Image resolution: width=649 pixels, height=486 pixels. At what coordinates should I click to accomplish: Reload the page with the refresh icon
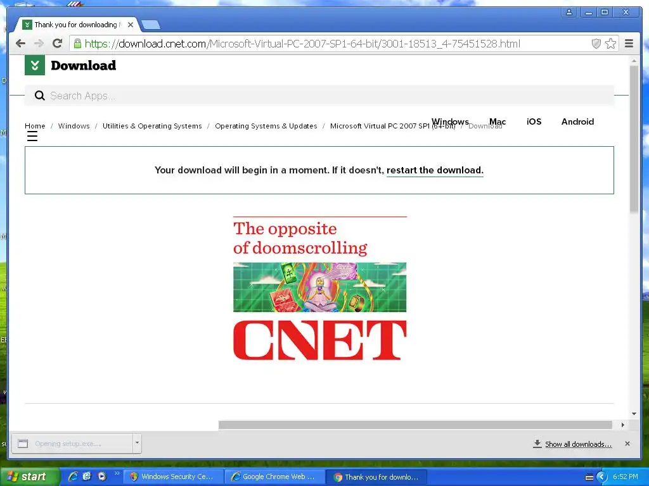(58, 43)
